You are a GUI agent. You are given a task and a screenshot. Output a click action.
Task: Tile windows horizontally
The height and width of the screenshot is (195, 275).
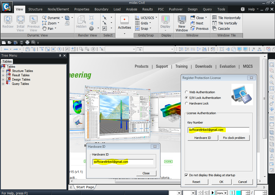(x=226, y=18)
